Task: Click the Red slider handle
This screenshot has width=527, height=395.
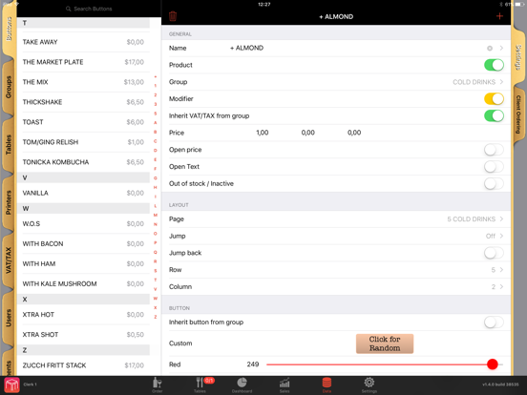Action: click(x=493, y=364)
